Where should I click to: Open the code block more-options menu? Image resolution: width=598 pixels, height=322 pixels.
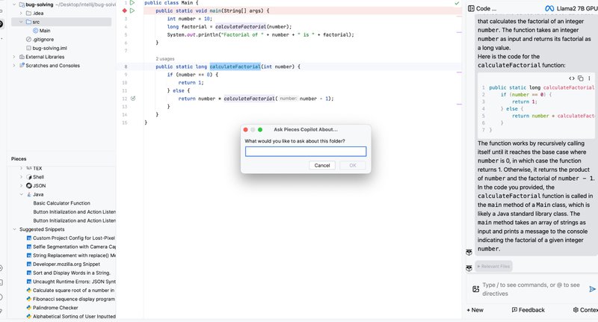pyautogui.click(x=589, y=78)
